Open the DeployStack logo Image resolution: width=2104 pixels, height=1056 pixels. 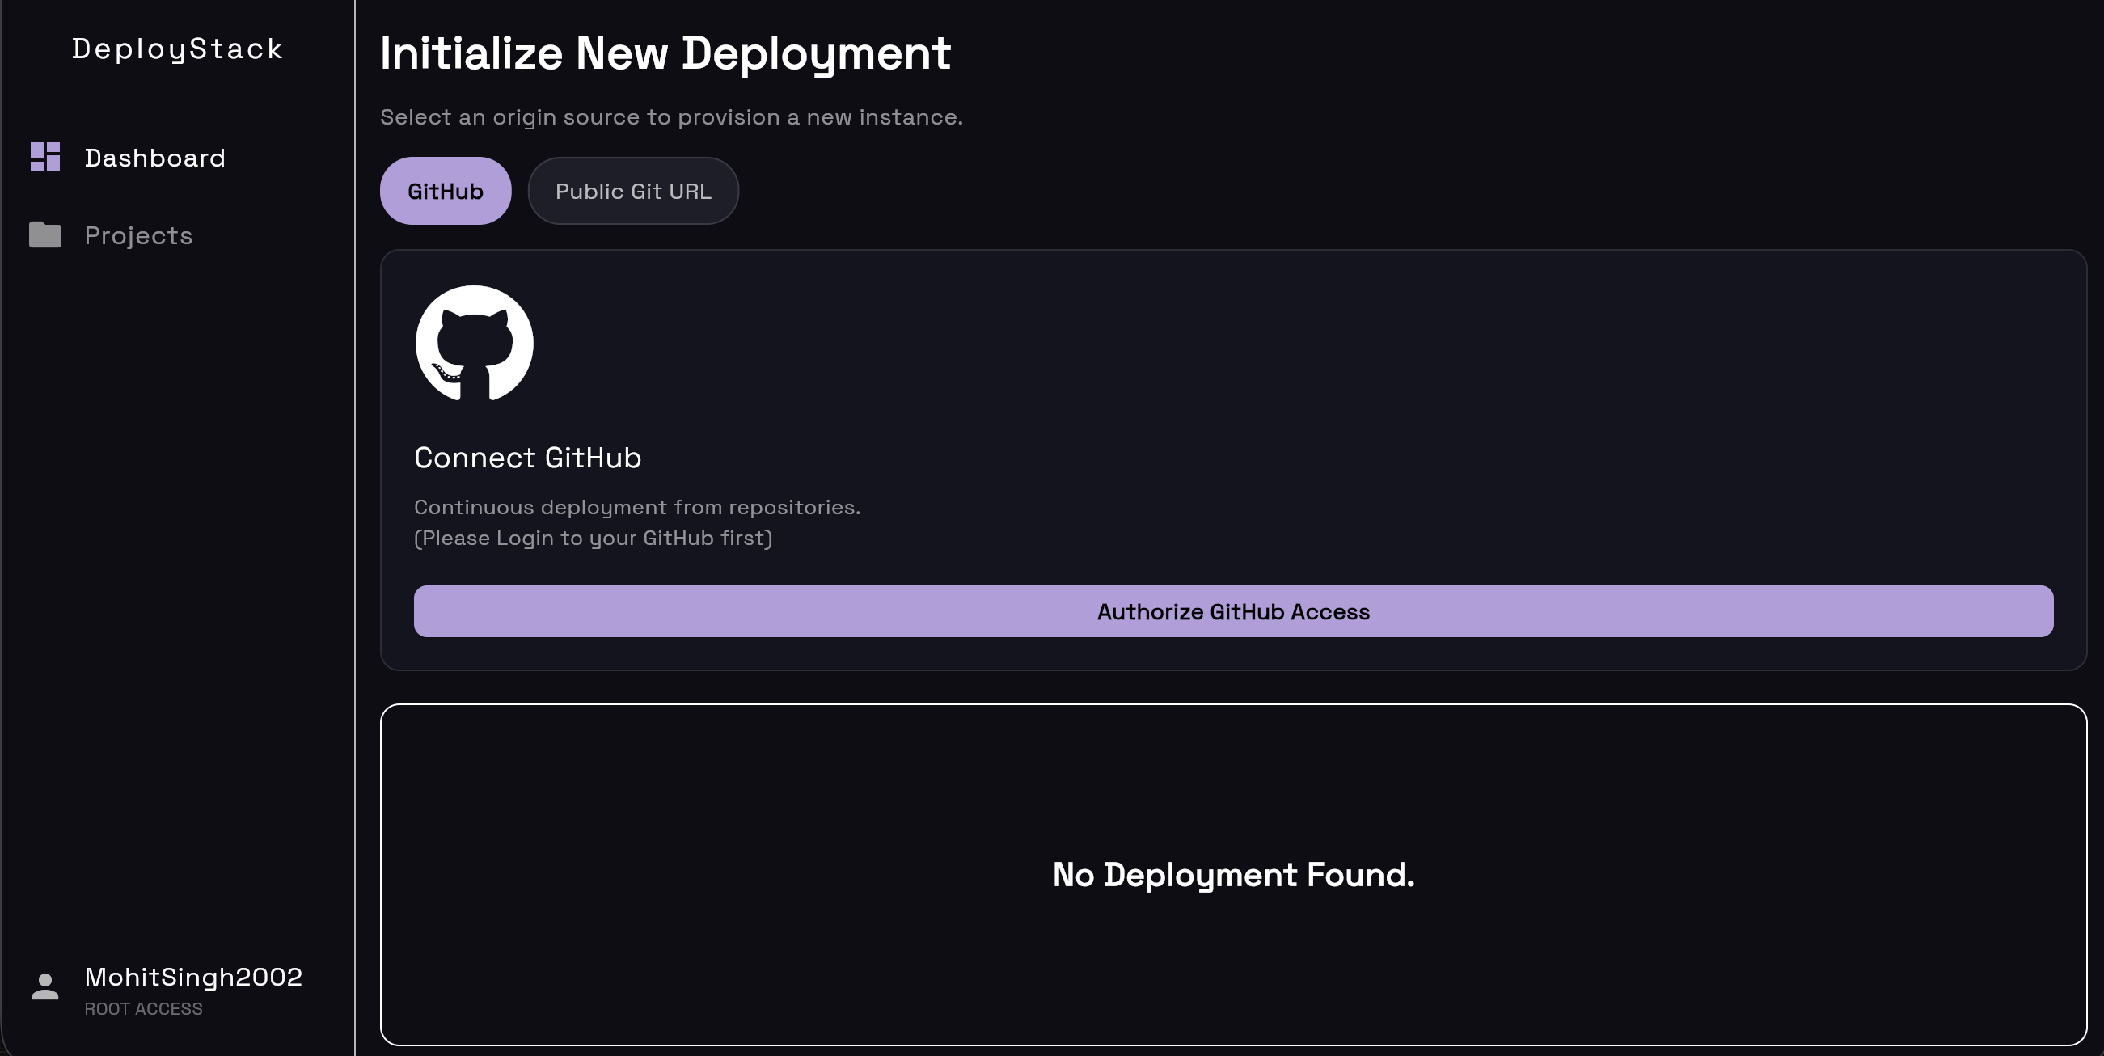[176, 49]
